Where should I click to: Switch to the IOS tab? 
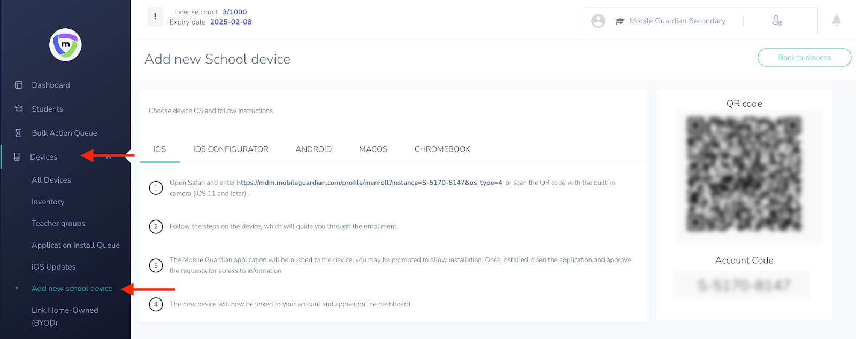(159, 149)
